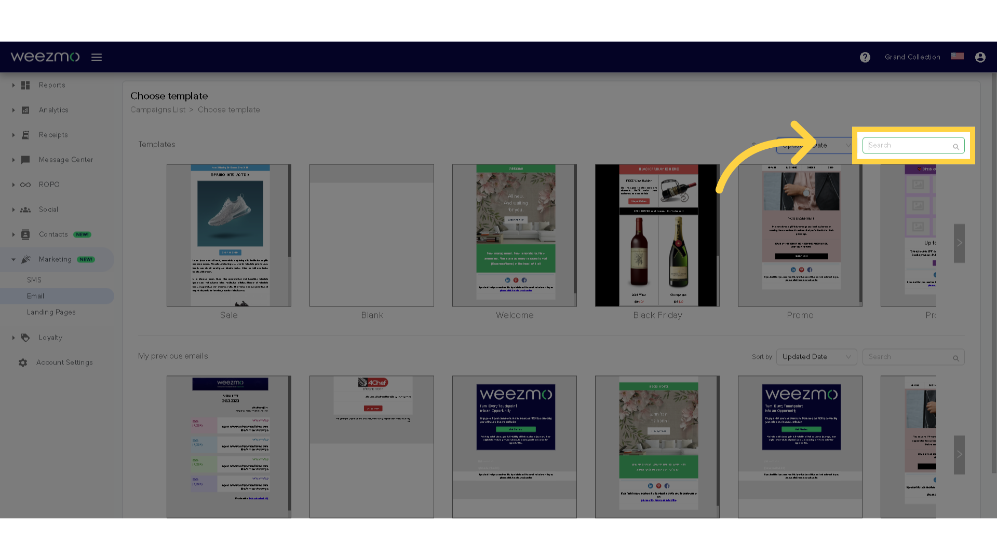Select the SMS tab under Marketing

[34, 279]
